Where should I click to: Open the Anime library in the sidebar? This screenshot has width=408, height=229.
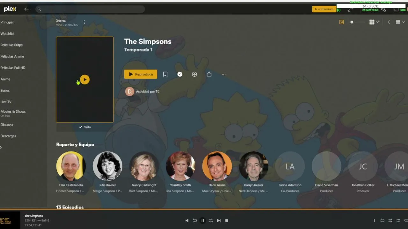[x=5, y=79]
